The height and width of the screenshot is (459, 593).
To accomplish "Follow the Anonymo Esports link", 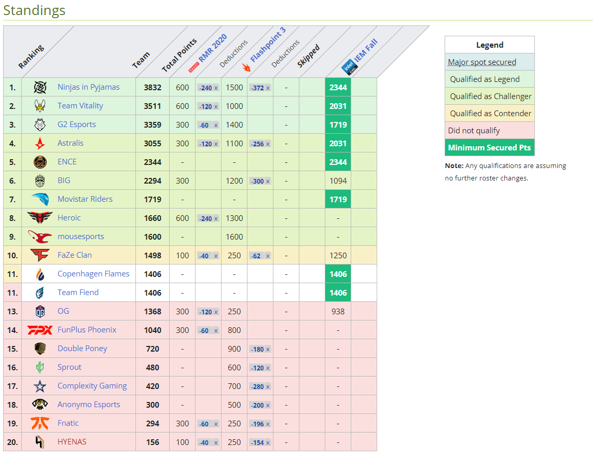I will point(89,404).
